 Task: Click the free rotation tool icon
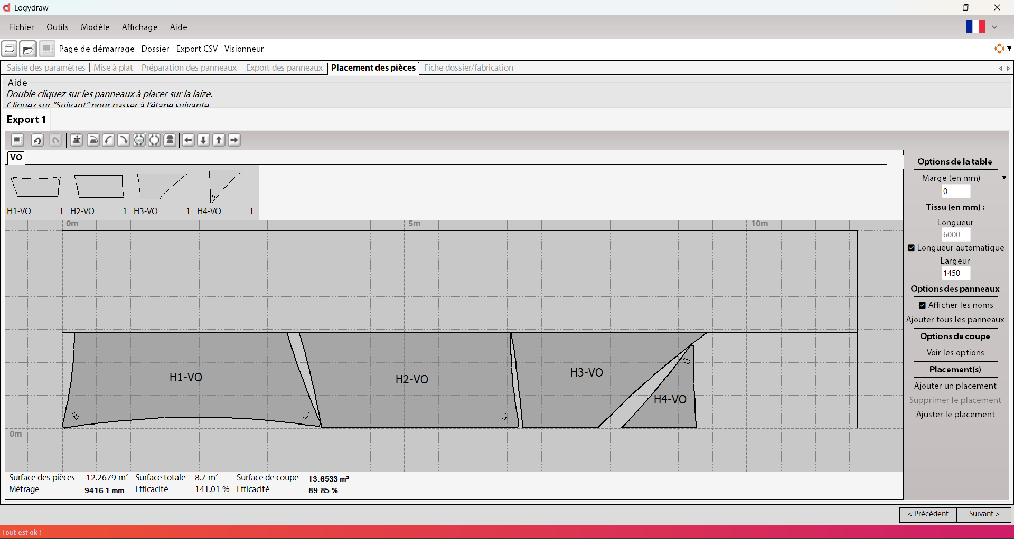[x=93, y=140]
